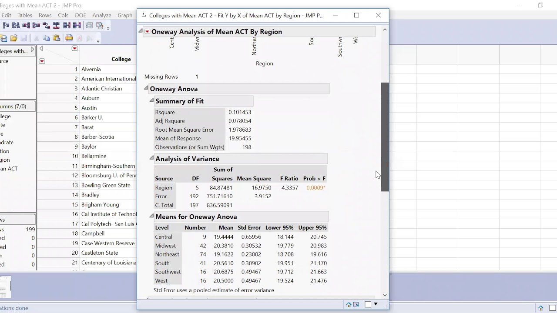
Task: Open the Tables menu
Action: click(x=25, y=15)
